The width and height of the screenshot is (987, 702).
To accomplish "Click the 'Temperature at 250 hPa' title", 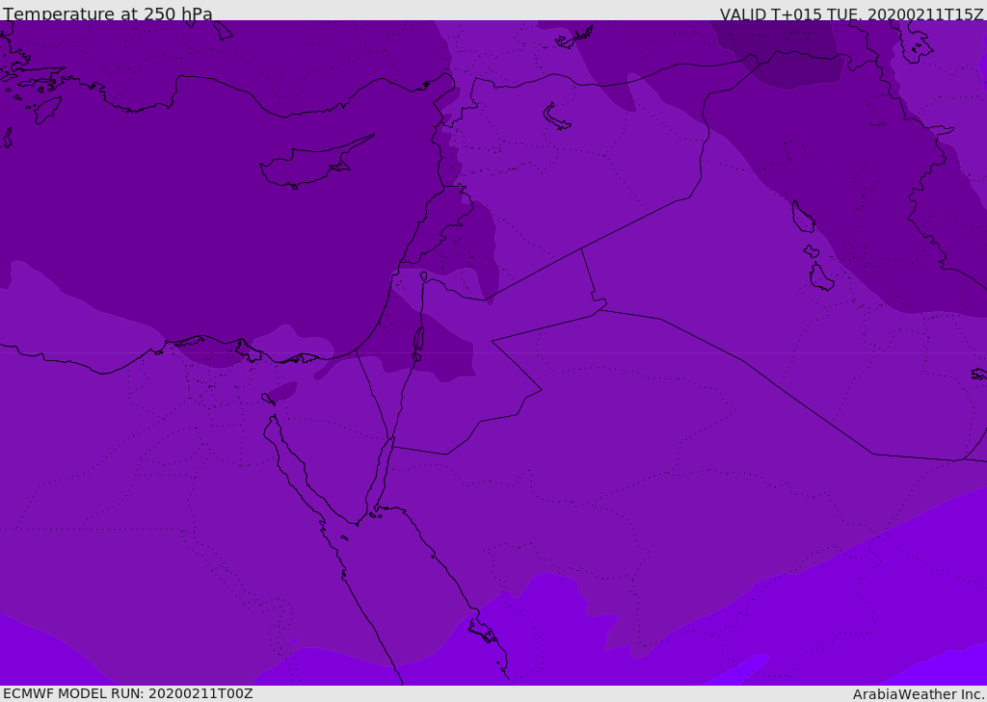I will (108, 13).
